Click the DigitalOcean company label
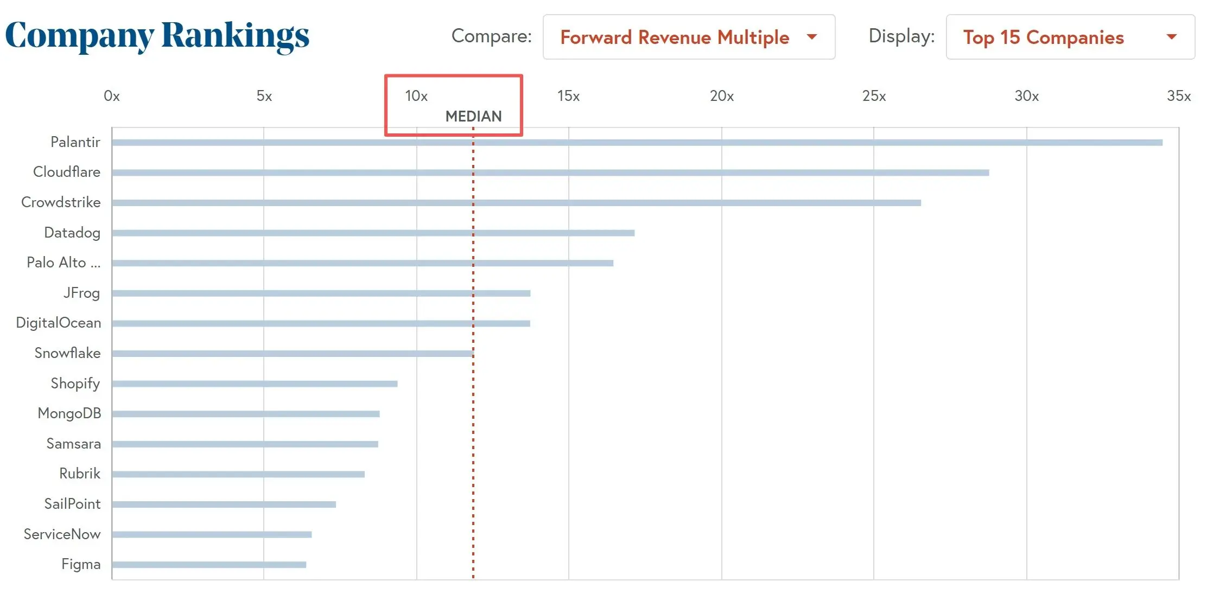The width and height of the screenshot is (1213, 607). 59,323
